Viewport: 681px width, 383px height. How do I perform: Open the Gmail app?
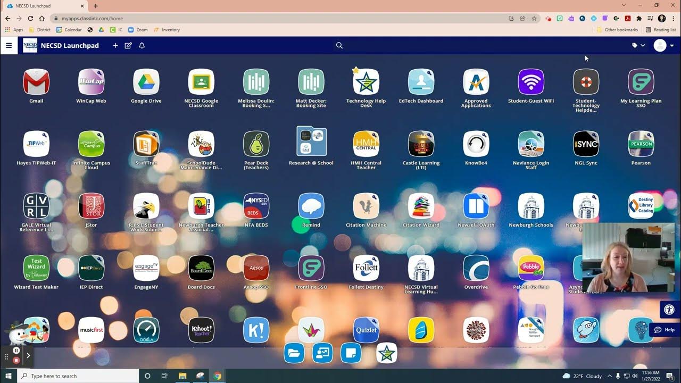36,82
